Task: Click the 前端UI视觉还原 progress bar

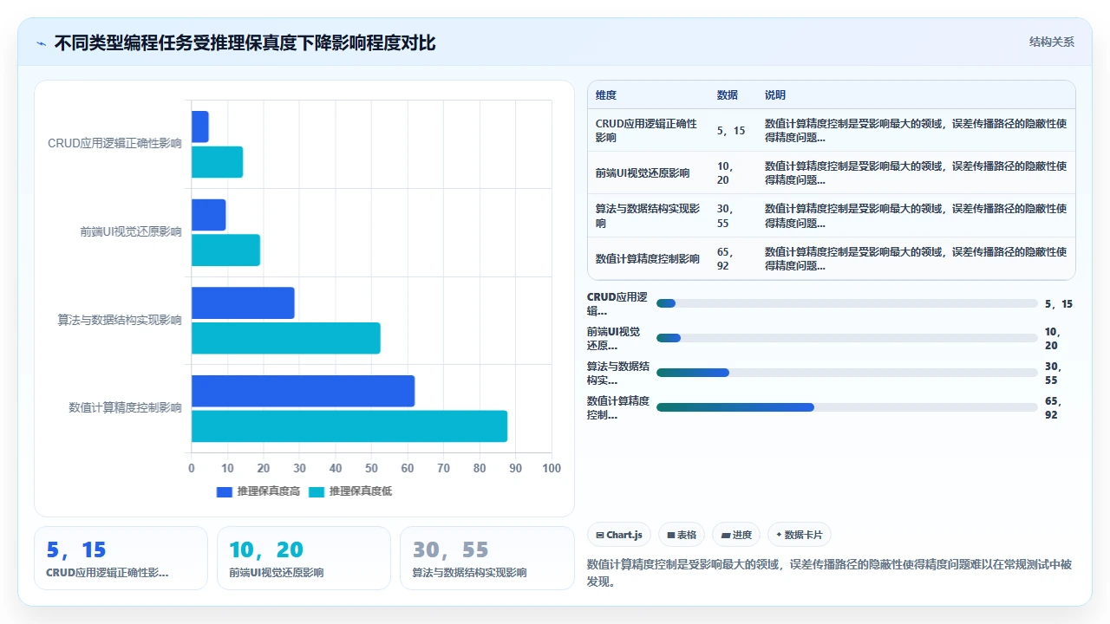Action: (x=846, y=338)
